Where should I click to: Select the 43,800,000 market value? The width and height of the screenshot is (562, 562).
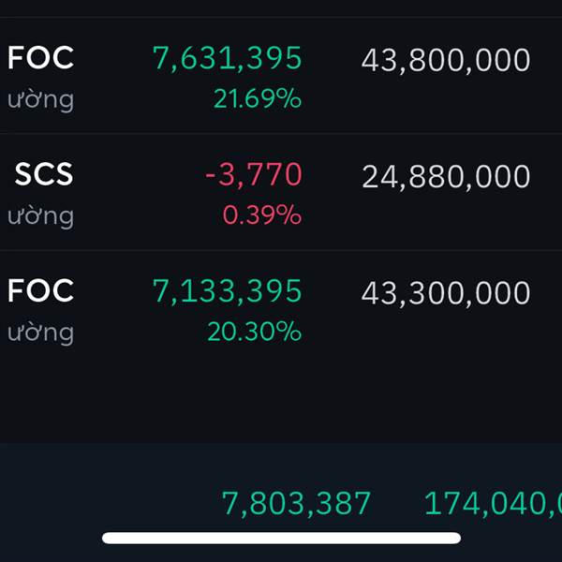[446, 60]
